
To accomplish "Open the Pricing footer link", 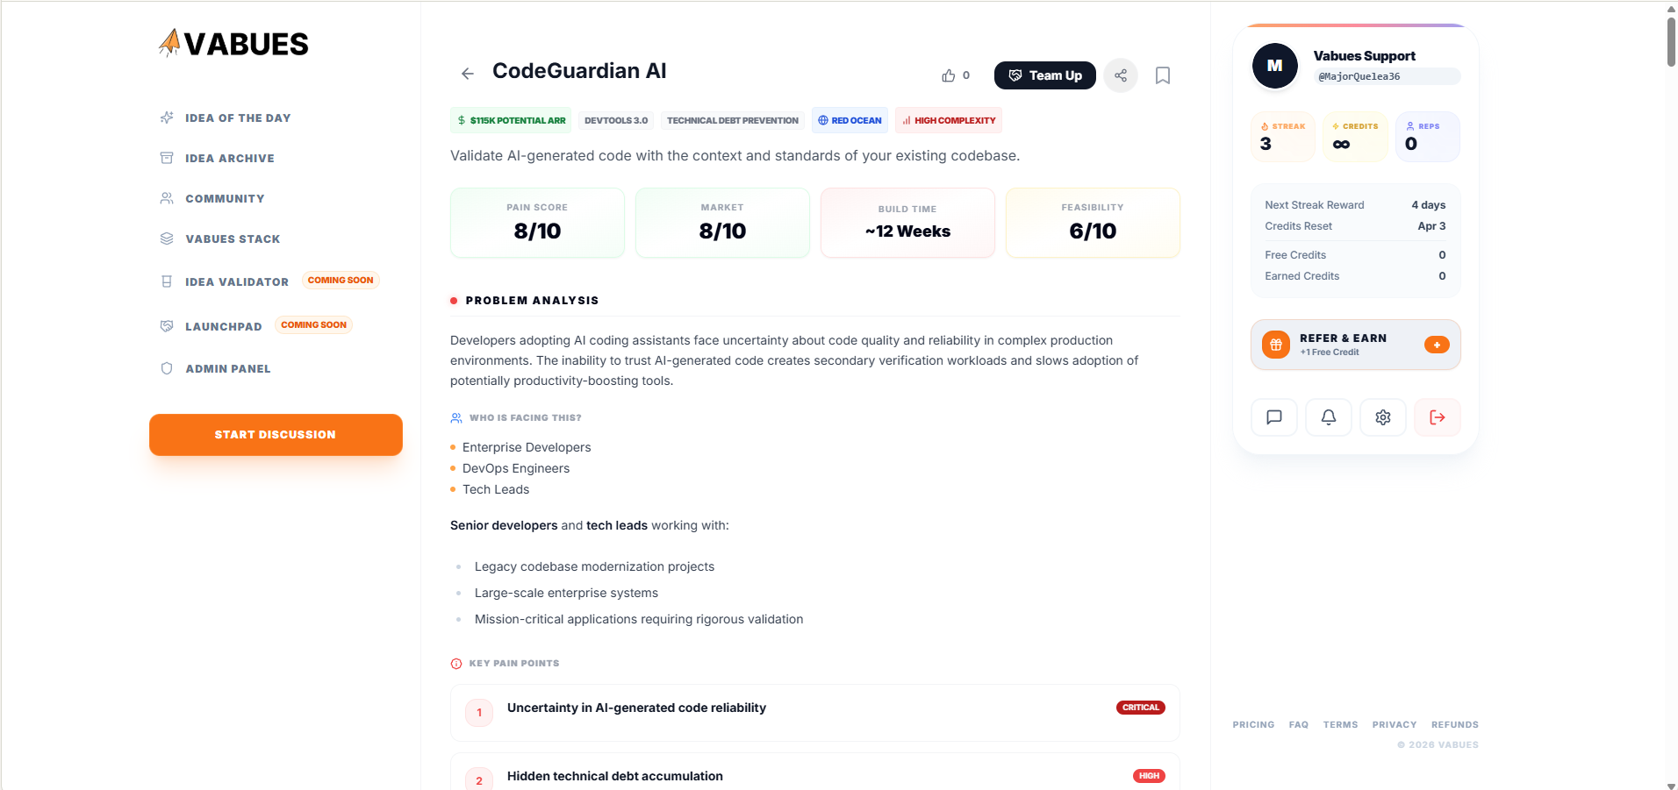I will [1253, 725].
